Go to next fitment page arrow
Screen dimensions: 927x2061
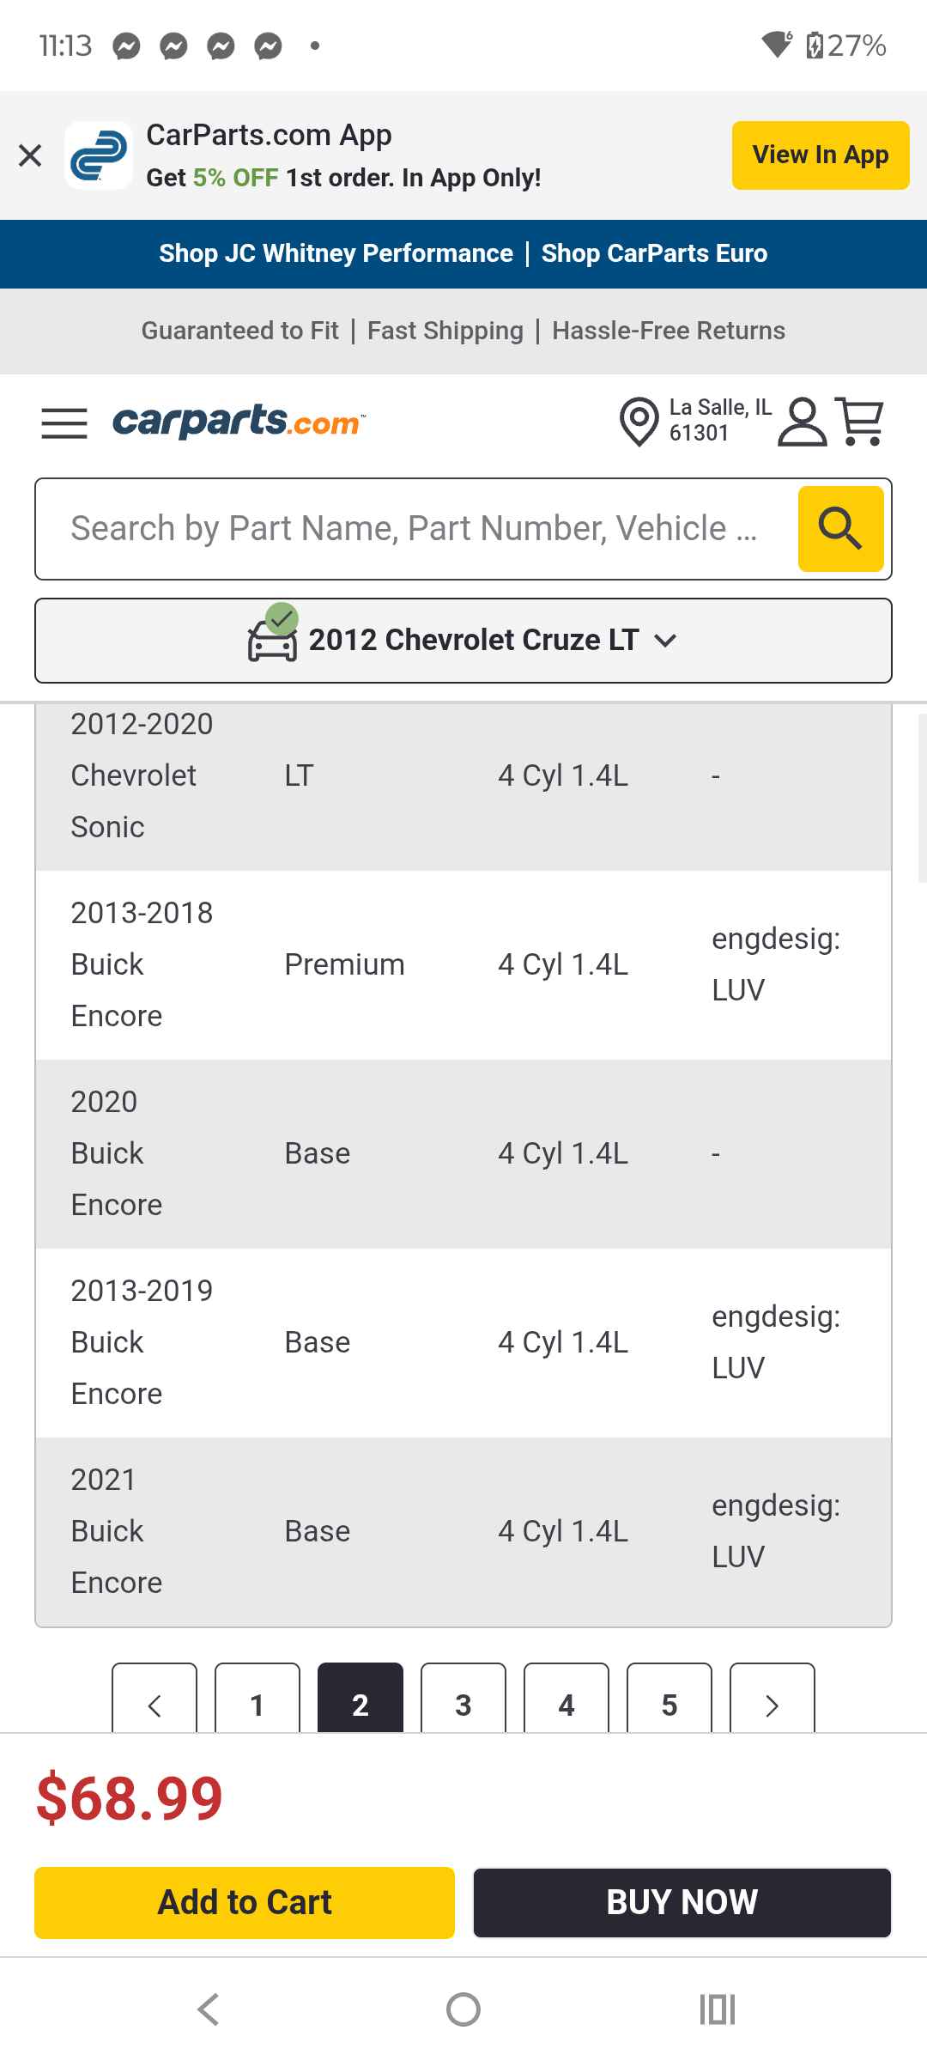pyautogui.click(x=772, y=1698)
